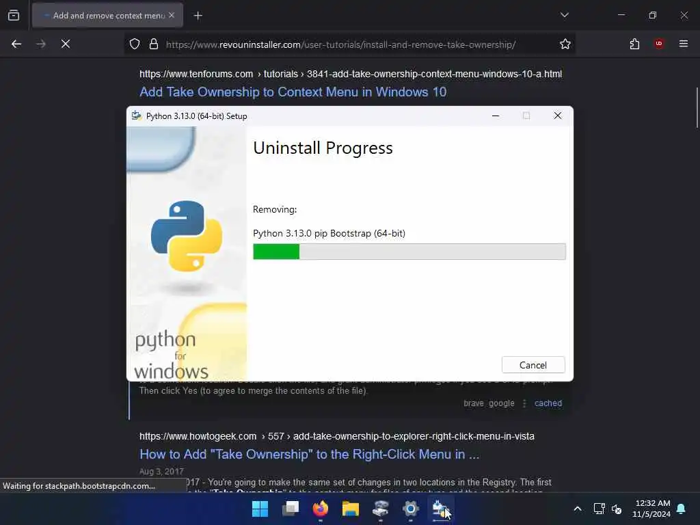Show hidden system tray icons
Screen dimensions: 700x525
(577, 509)
